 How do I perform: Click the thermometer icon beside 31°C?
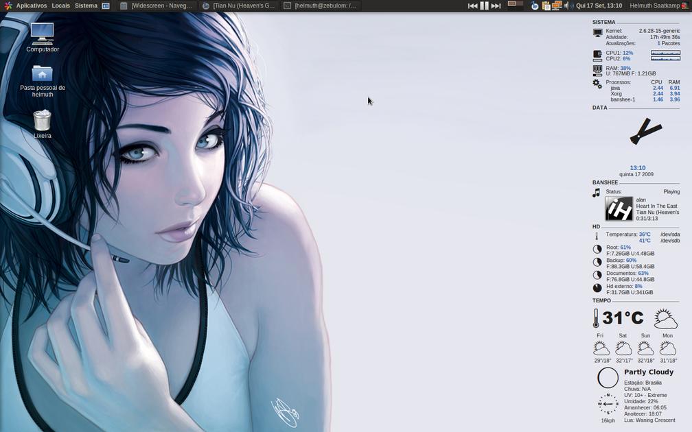click(596, 318)
